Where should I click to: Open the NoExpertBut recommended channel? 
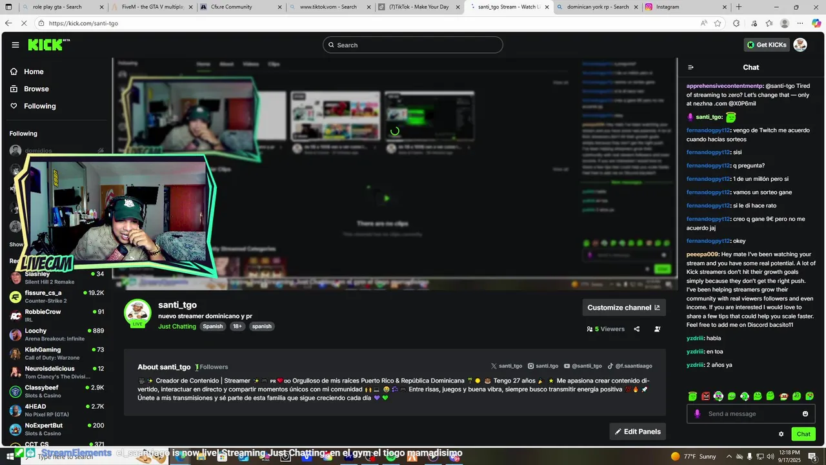click(x=57, y=429)
